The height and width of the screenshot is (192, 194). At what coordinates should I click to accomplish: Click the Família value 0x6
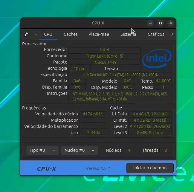point(77,81)
